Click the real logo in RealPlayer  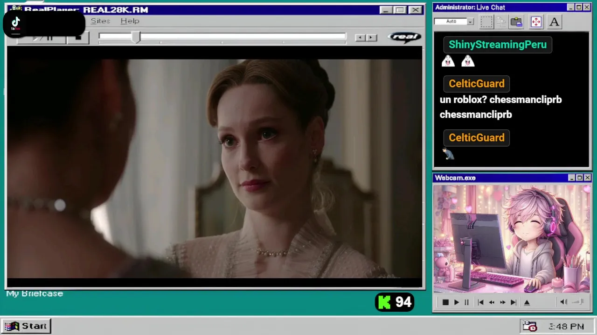click(x=404, y=37)
